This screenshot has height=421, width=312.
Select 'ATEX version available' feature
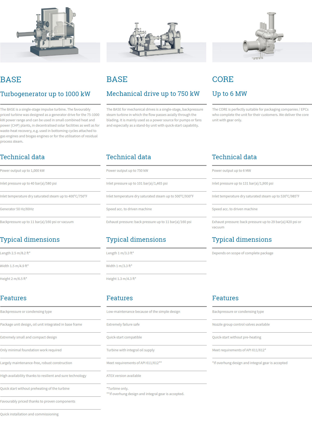[124, 376]
